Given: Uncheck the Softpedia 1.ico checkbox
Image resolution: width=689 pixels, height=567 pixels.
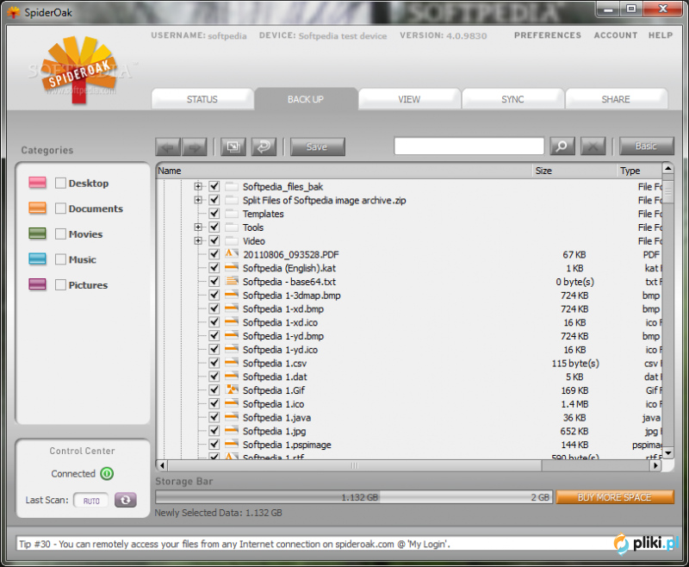Looking at the screenshot, I should pos(214,403).
